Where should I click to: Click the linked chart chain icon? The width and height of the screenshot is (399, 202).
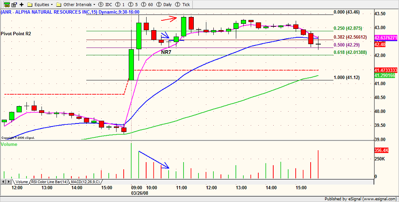coord(7,4)
